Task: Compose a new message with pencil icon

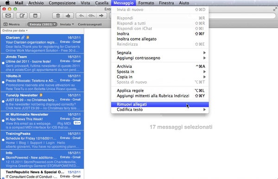Action: coord(22,16)
